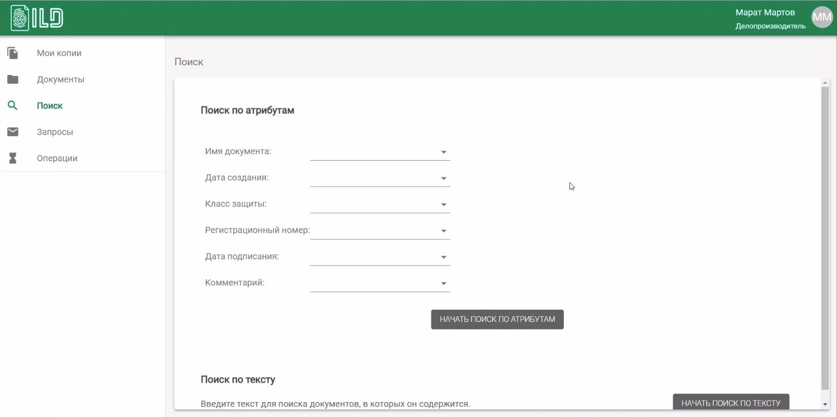This screenshot has height=418, width=837.
Task: Click the Класс защиты label
Action: coord(236,204)
